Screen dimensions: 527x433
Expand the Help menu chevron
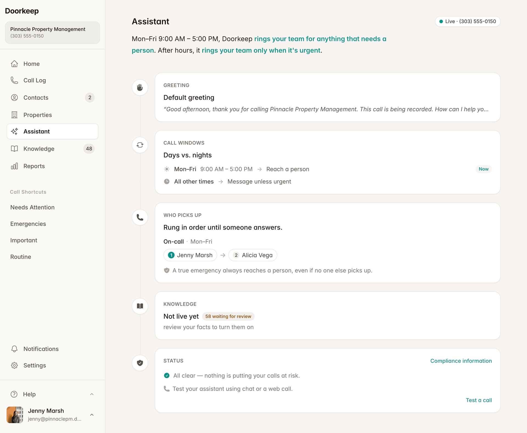tap(92, 394)
